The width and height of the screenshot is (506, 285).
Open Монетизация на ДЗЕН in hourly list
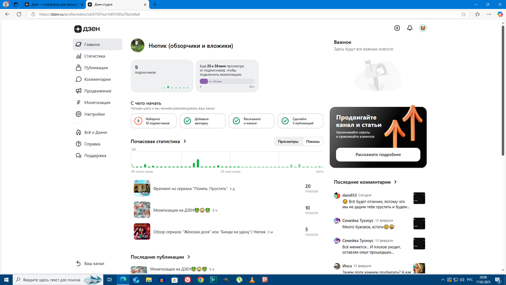point(182,210)
